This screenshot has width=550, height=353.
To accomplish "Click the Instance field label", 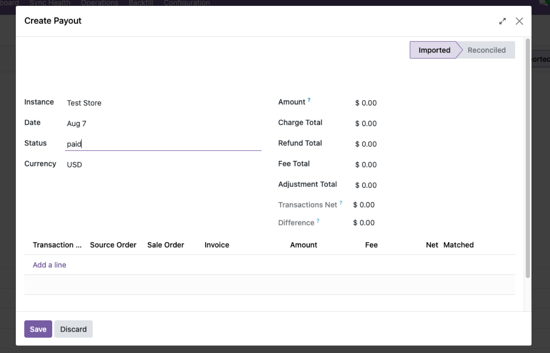I will click(x=39, y=102).
